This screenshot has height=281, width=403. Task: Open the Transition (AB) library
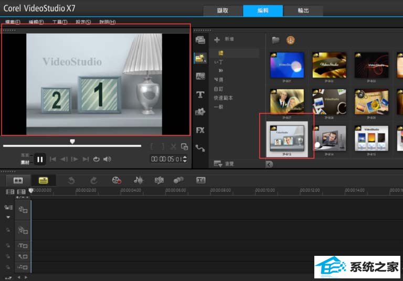tap(200, 77)
